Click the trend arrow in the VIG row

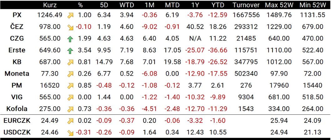(x=70, y=97)
